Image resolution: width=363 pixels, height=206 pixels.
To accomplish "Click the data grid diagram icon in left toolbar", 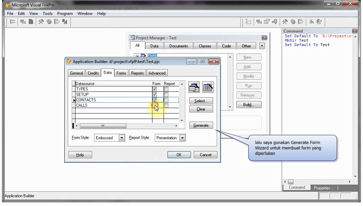I will pyautogui.click(x=23, y=22).
